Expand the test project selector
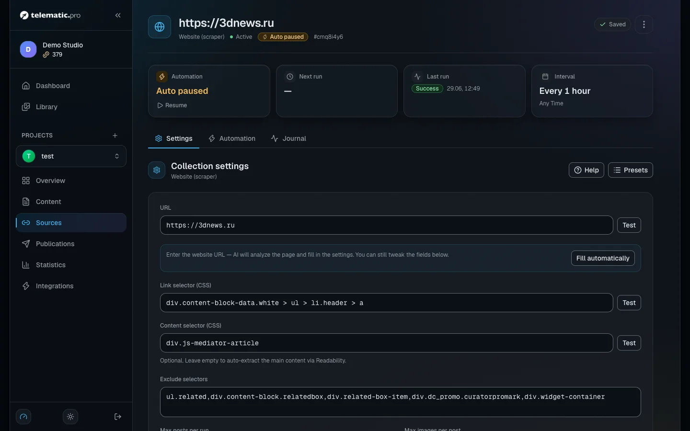 tap(71, 156)
